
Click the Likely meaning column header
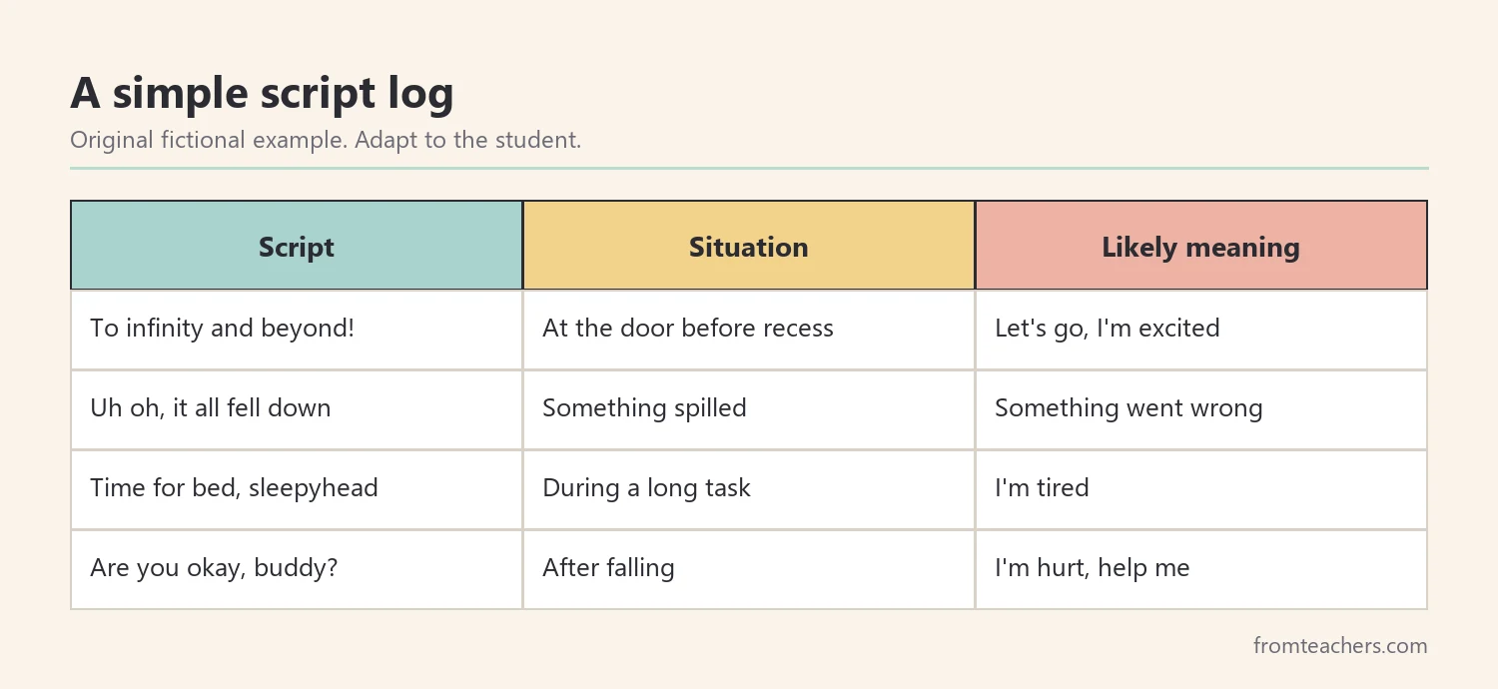(1201, 246)
